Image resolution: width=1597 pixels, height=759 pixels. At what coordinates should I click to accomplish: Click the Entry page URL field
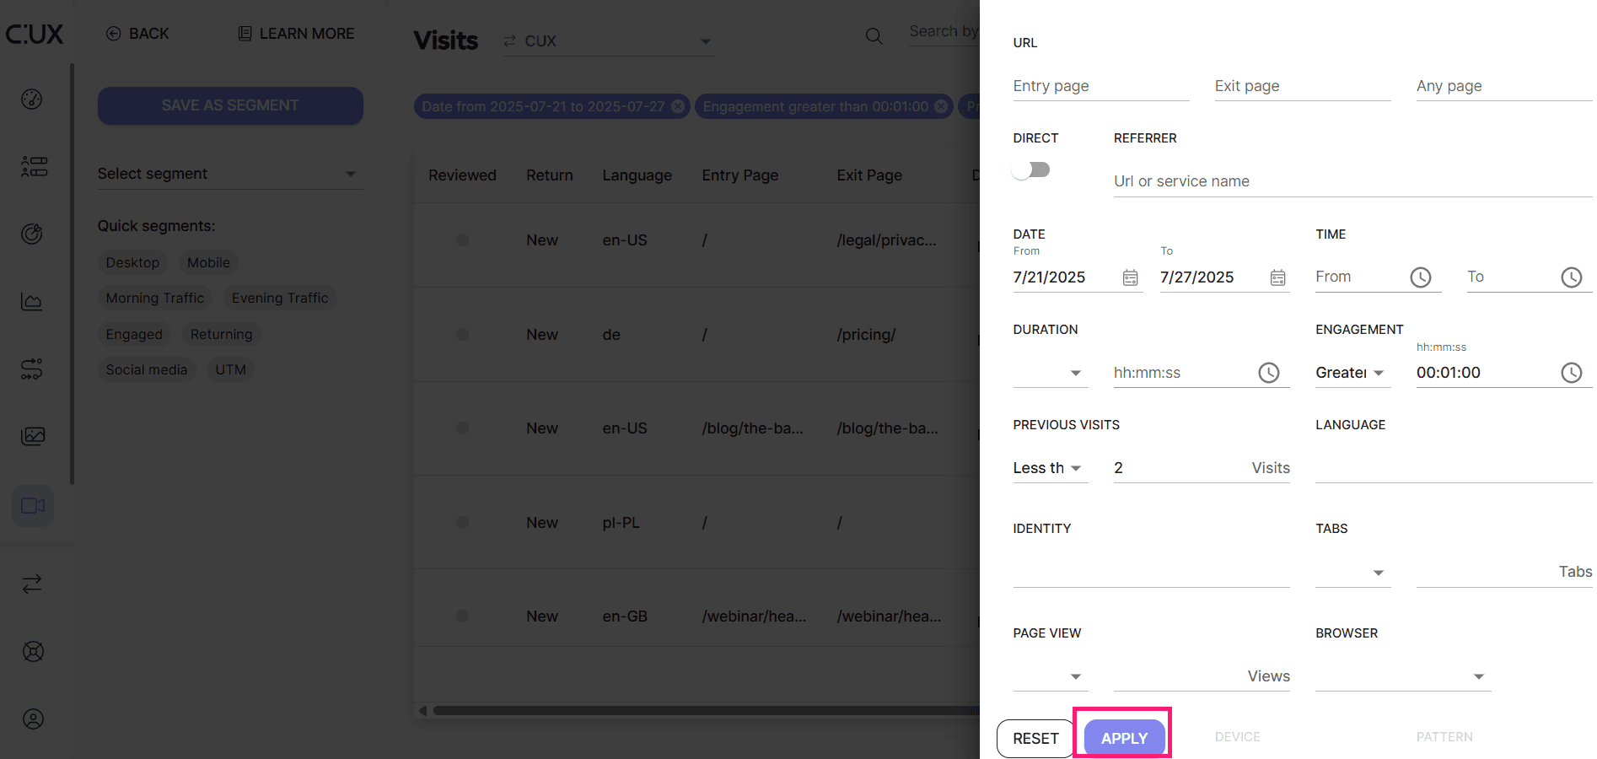[x=1101, y=86]
